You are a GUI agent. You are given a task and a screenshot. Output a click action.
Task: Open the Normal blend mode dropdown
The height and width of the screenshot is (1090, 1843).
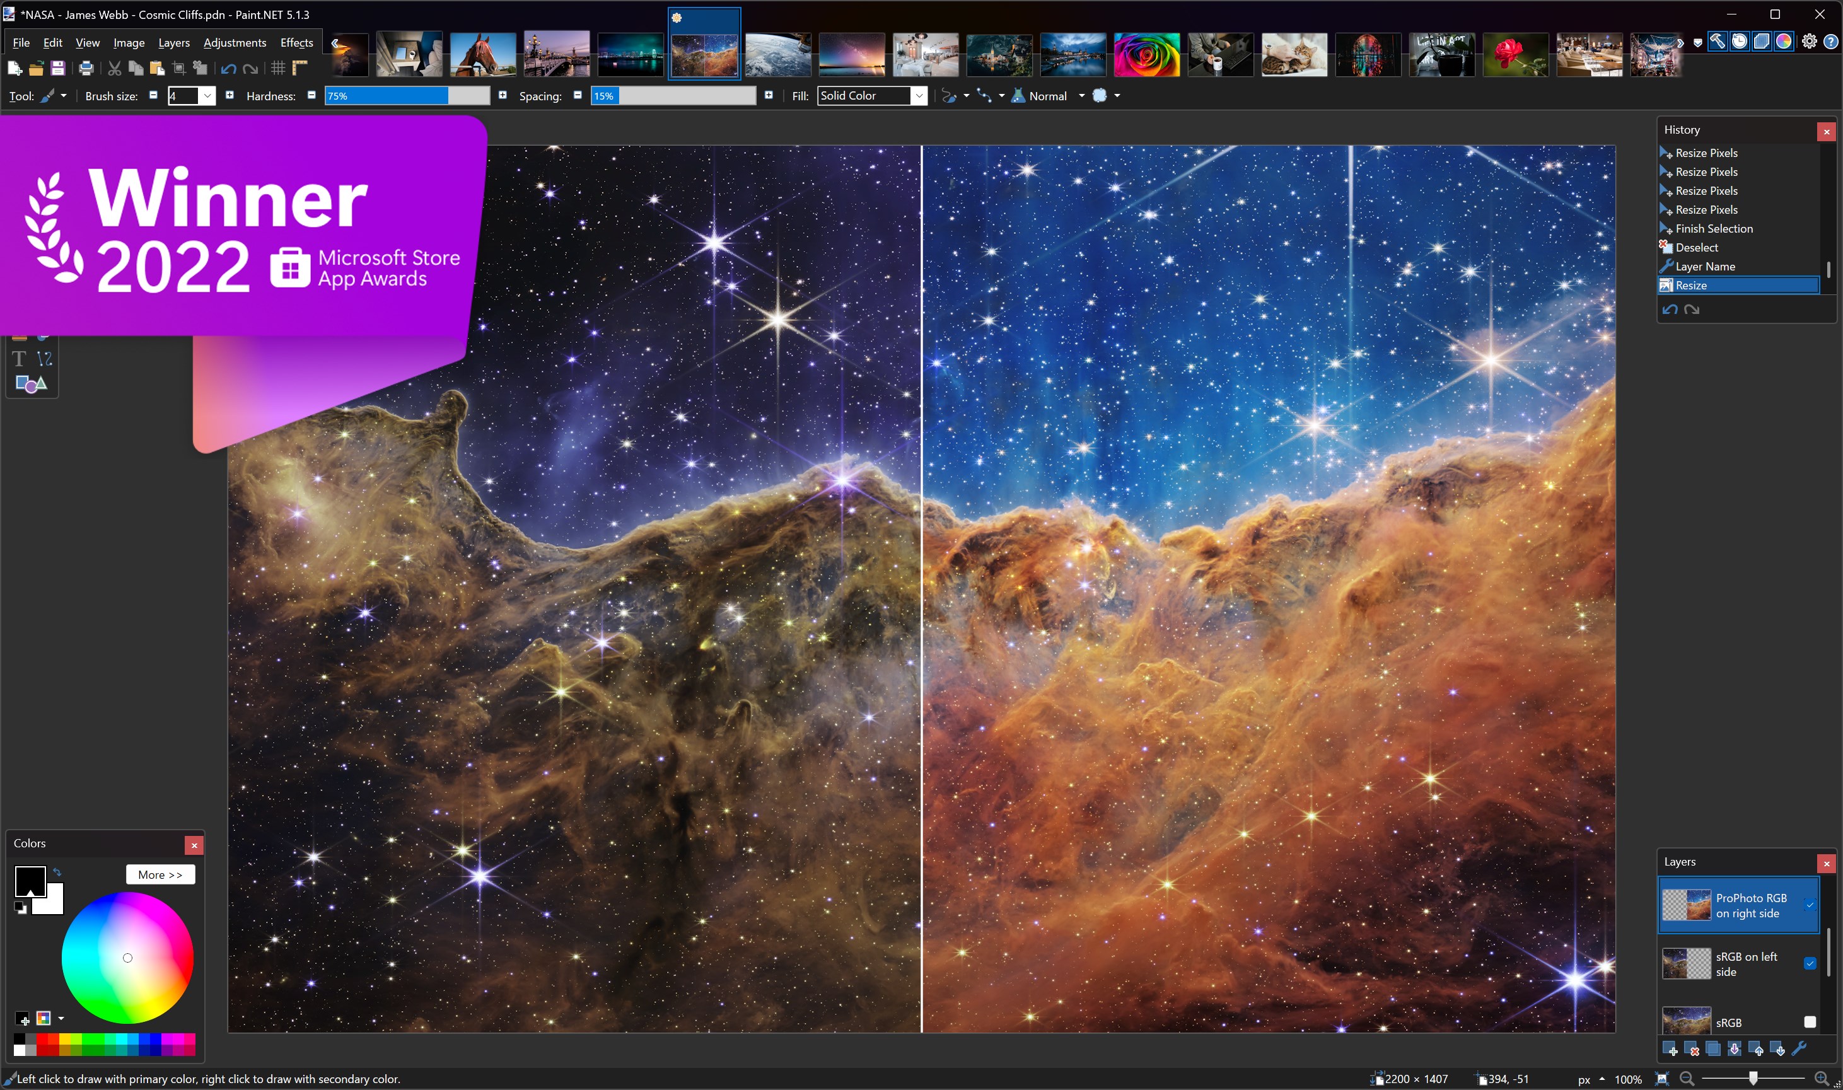click(1080, 95)
